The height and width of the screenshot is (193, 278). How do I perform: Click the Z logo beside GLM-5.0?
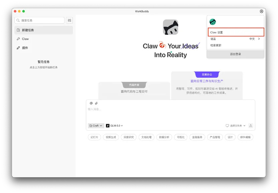tap(108, 126)
